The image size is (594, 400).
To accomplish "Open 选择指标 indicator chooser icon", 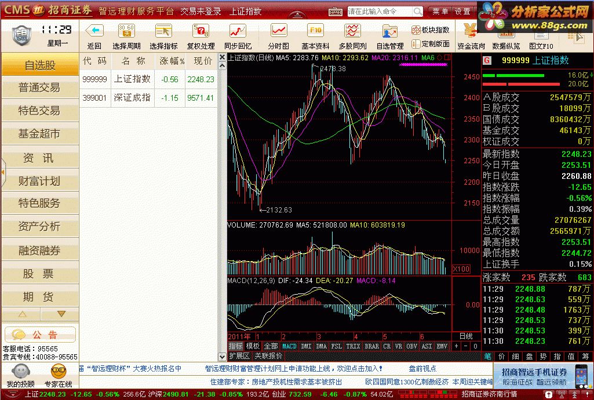I will tap(163, 31).
